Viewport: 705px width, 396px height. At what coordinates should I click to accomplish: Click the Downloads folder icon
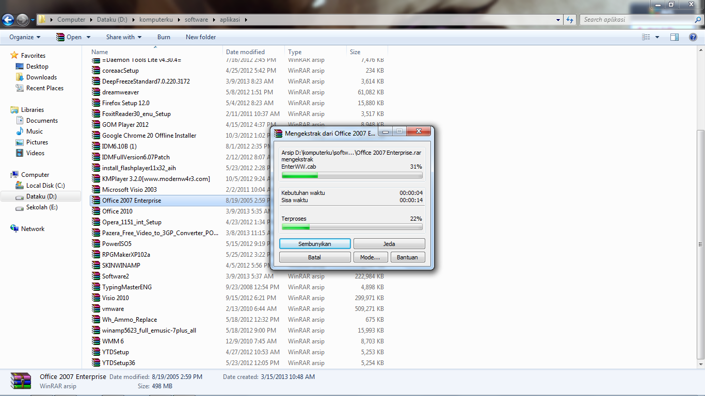click(20, 77)
